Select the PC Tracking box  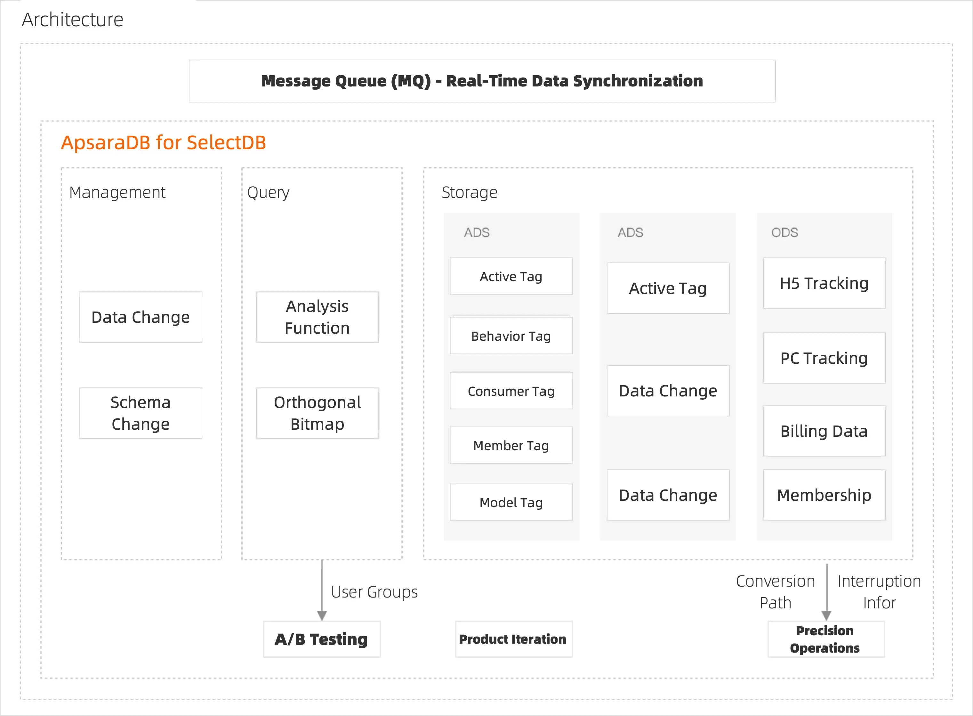(824, 358)
